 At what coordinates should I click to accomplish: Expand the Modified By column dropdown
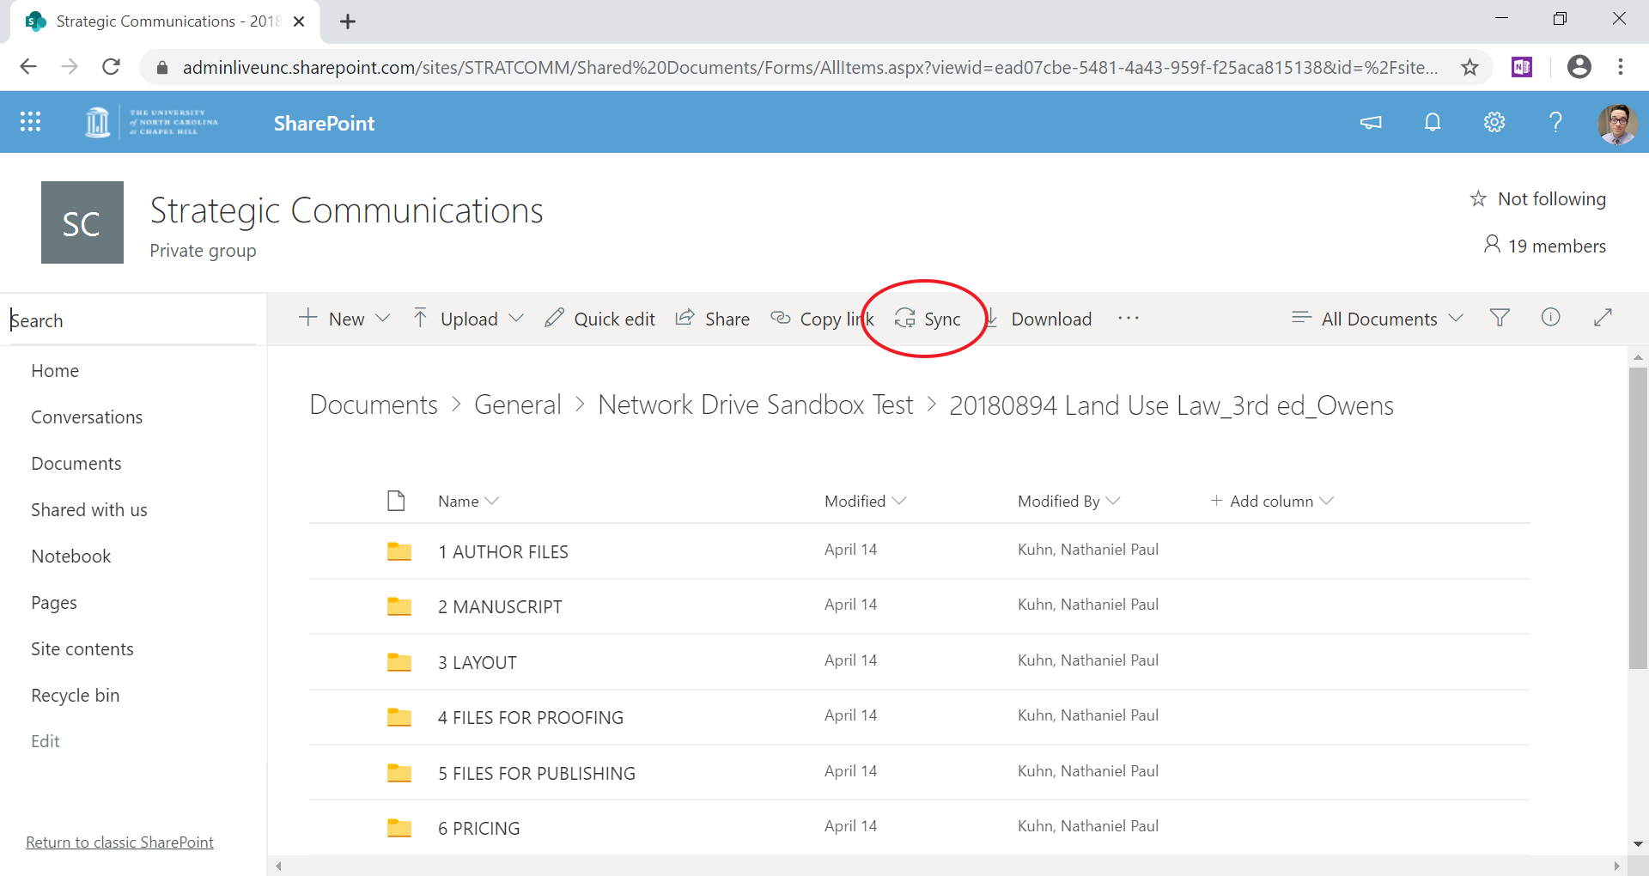pyautogui.click(x=1113, y=501)
